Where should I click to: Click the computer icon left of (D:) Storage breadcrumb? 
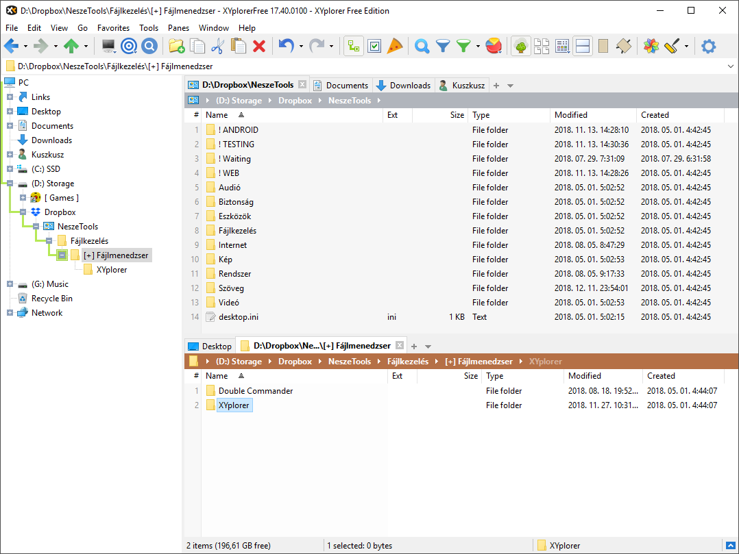(x=193, y=100)
